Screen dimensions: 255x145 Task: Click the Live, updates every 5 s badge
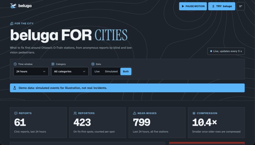pyautogui.click(x=226, y=51)
